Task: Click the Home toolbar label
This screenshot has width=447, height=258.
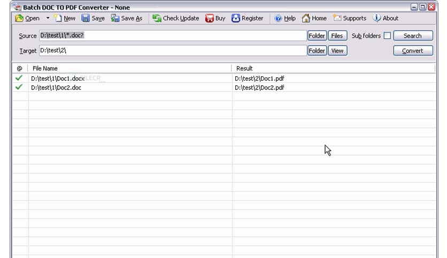Action: click(319, 18)
